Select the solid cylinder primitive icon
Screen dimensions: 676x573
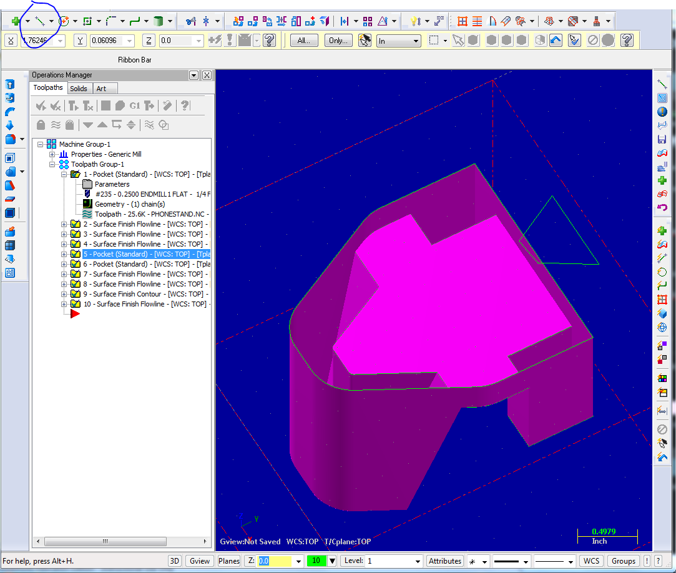click(158, 21)
